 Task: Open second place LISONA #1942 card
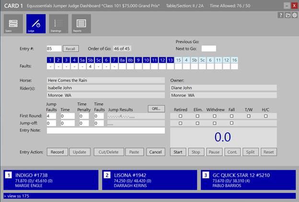[149, 180]
